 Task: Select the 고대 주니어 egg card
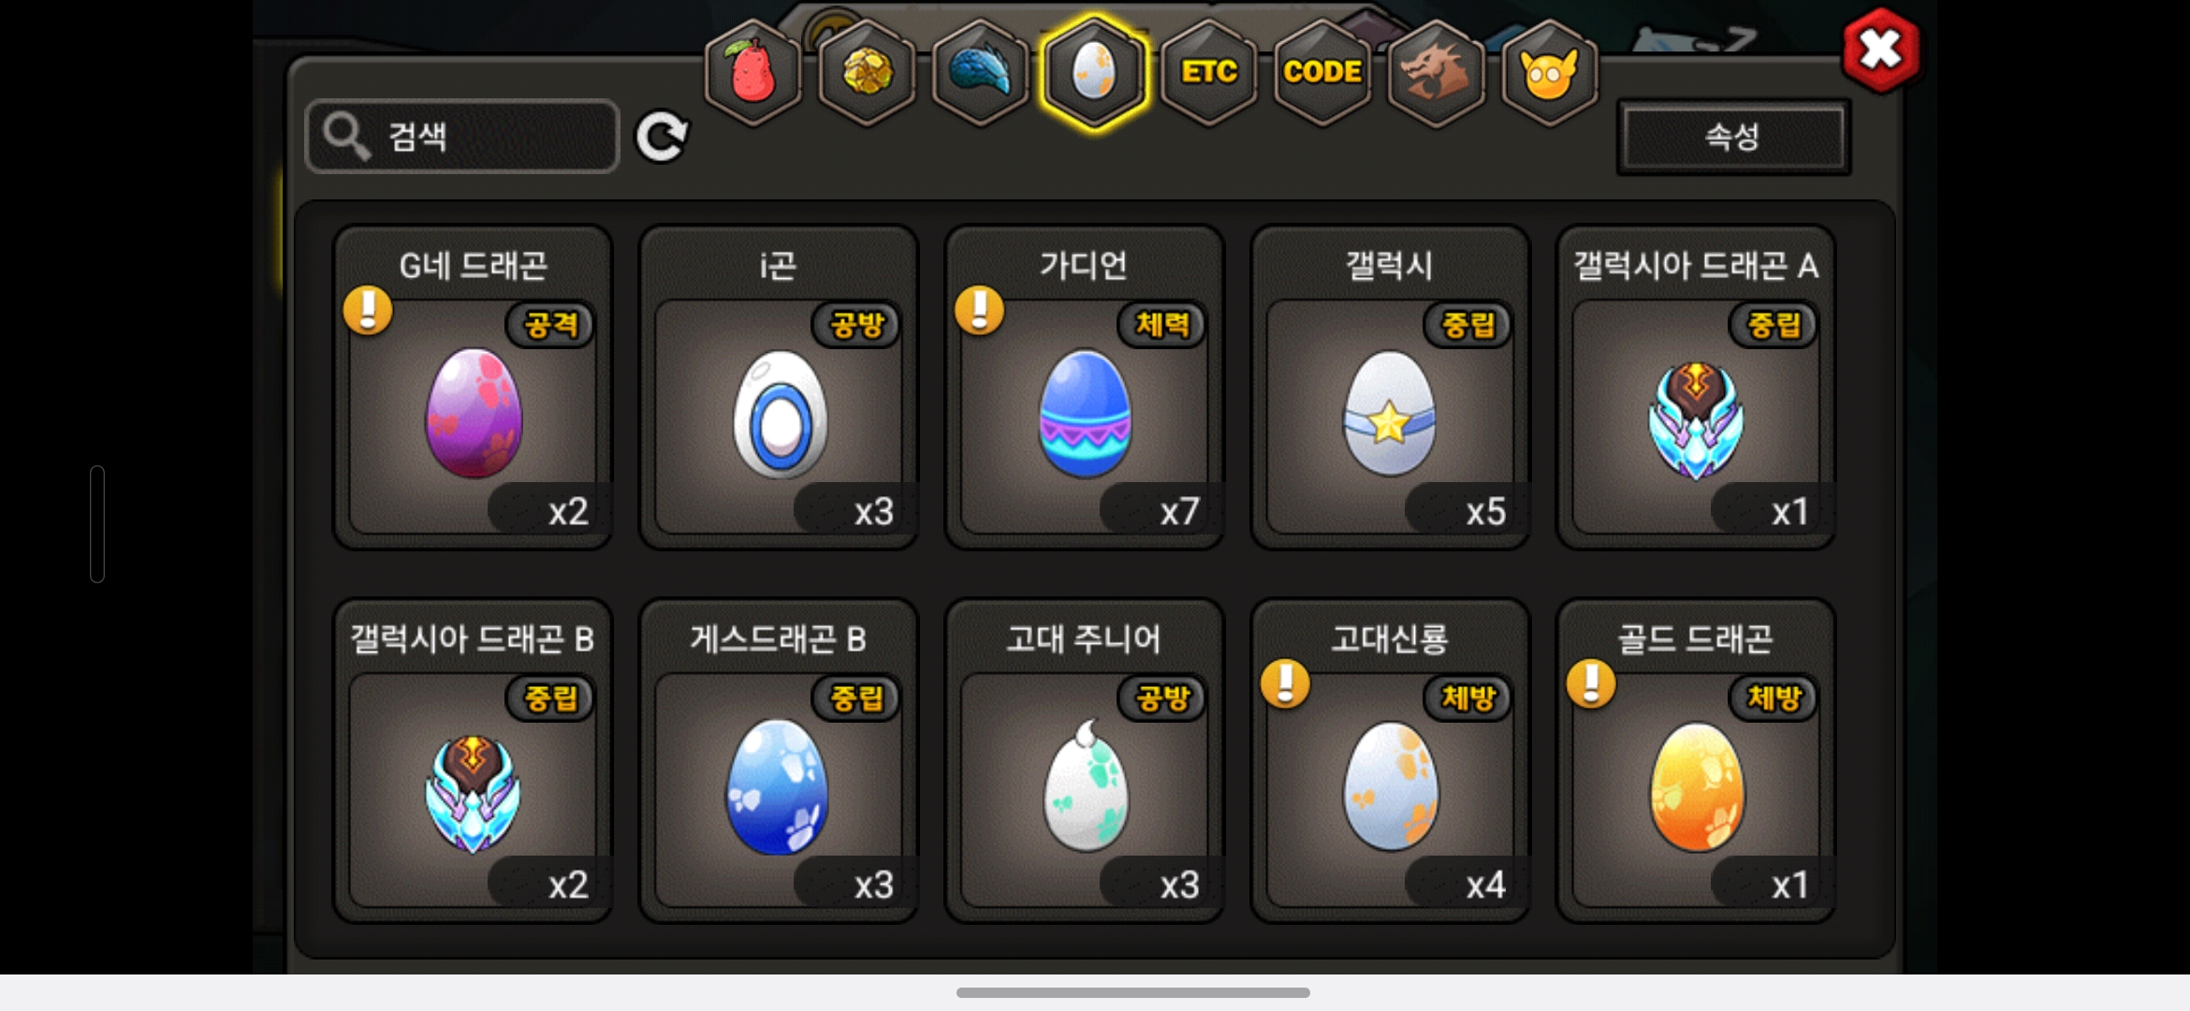point(1085,760)
